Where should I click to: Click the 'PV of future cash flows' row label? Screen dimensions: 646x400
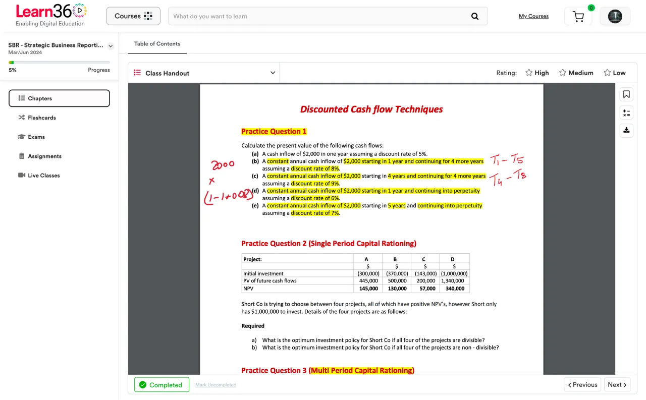[270, 281]
